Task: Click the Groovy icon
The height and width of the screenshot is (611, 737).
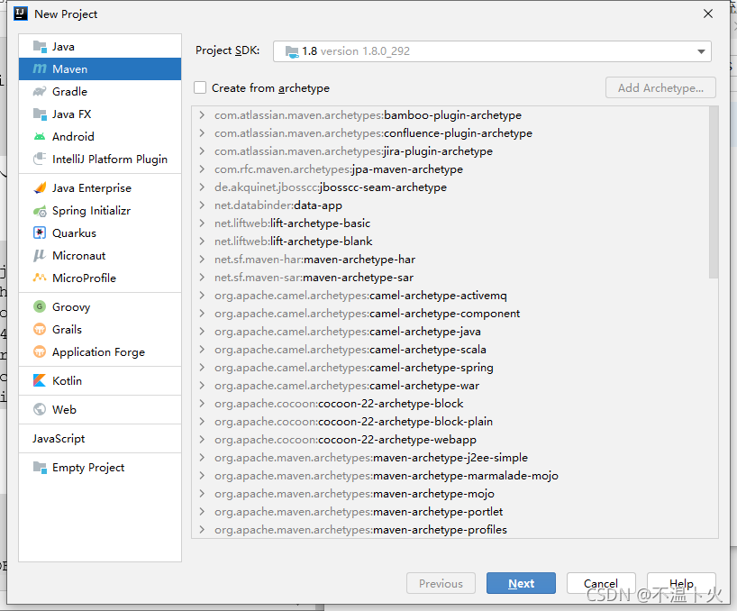Action: pos(40,307)
